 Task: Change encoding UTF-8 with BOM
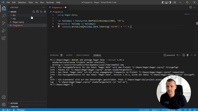168,110
